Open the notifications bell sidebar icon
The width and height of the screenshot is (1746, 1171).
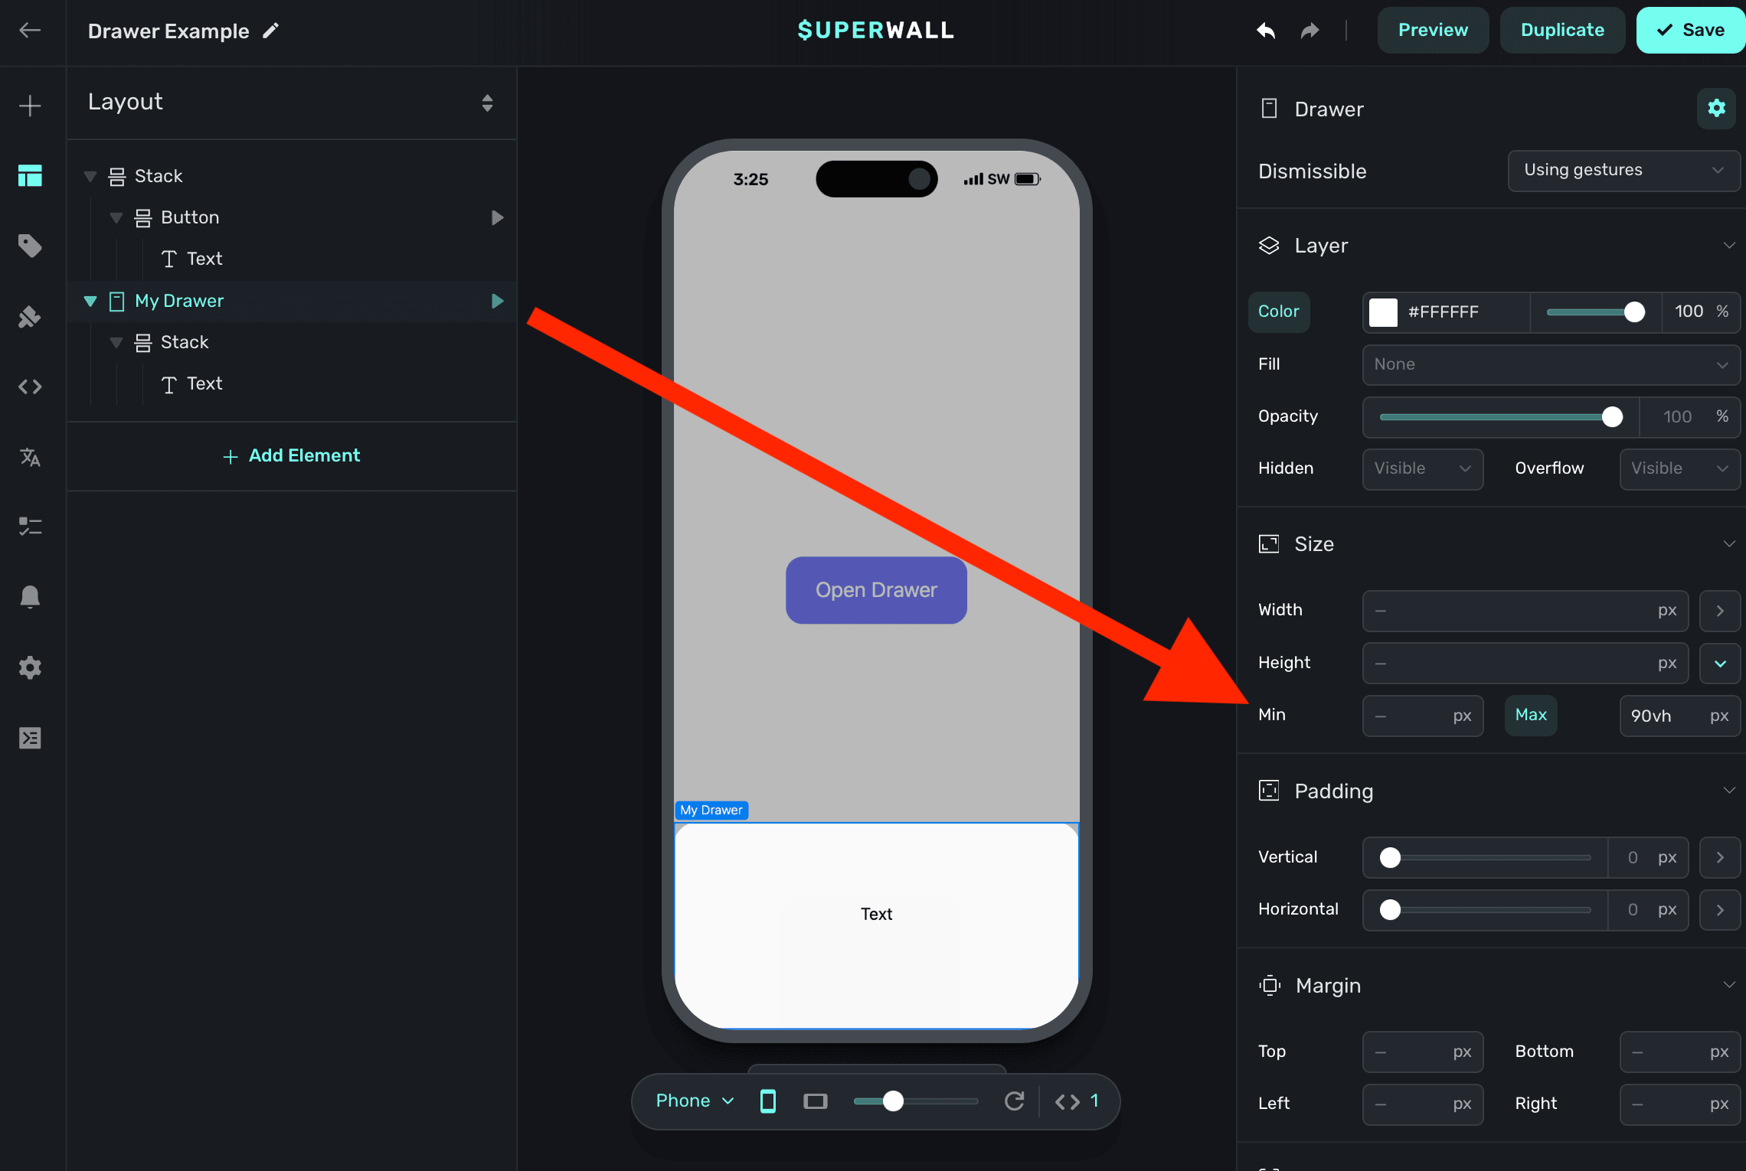click(30, 597)
